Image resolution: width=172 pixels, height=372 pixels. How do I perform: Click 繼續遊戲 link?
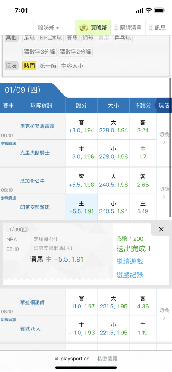(130, 262)
